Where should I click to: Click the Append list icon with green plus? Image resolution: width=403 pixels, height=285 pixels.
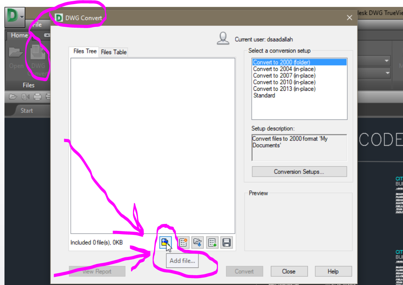pos(212,242)
